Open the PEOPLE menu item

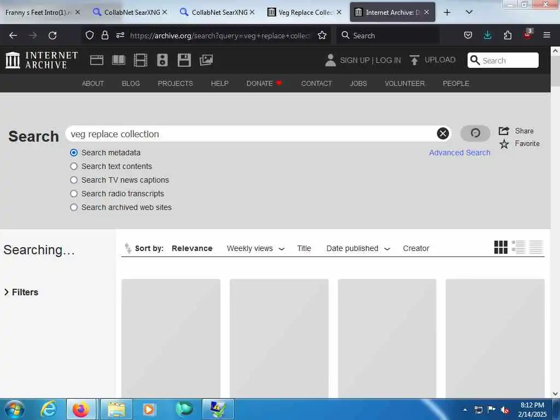[x=456, y=83]
